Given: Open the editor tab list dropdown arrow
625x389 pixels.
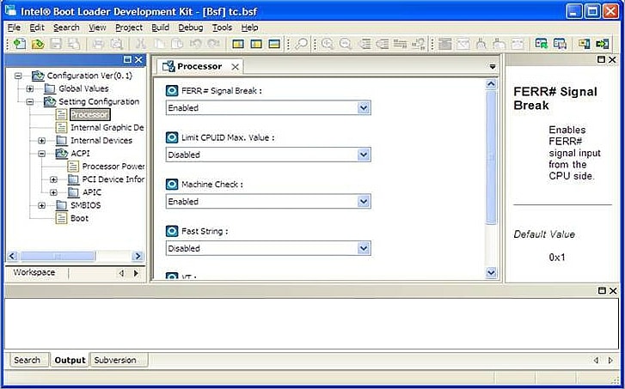Looking at the screenshot, I should coord(493,66).
